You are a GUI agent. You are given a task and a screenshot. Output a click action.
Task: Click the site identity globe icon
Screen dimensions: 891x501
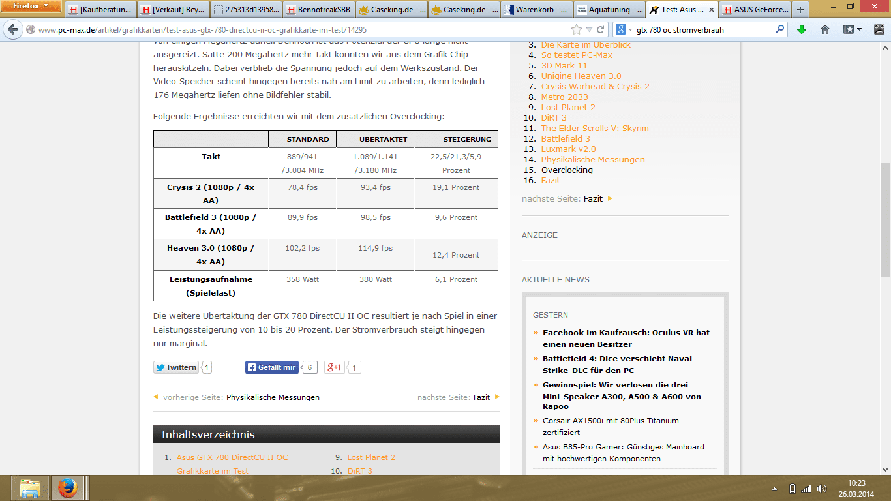31,29
